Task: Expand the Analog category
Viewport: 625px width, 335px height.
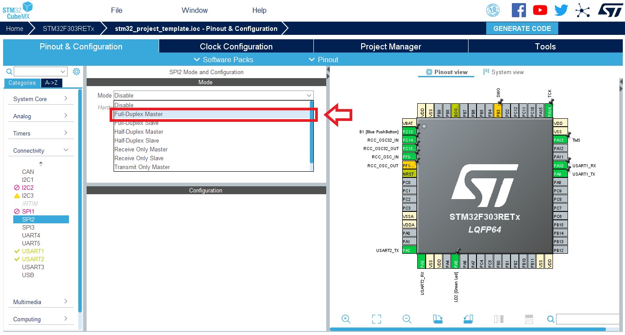Action: pyautogui.click(x=41, y=116)
